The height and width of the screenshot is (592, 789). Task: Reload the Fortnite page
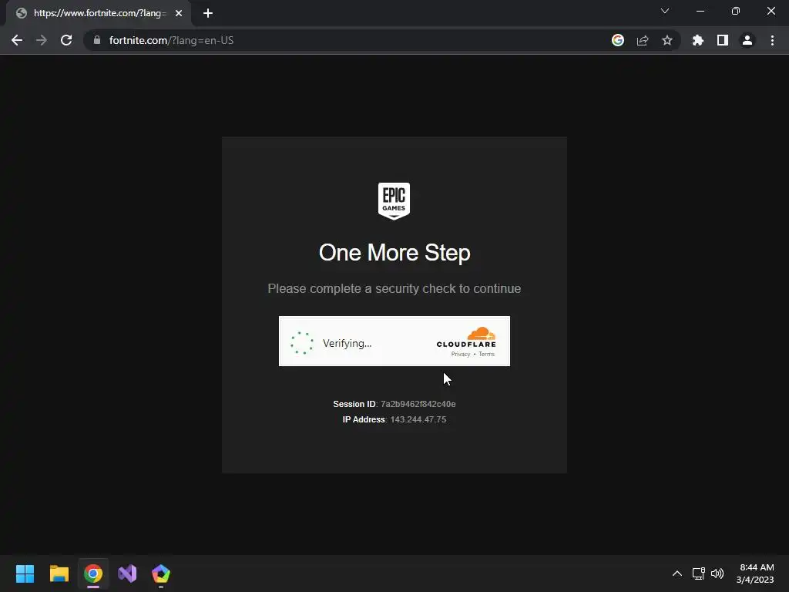66,40
